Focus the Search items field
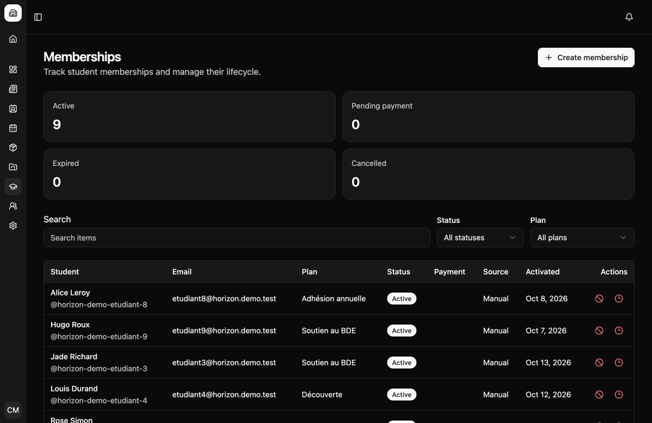Screen dimensions: 652x423 click(237, 238)
